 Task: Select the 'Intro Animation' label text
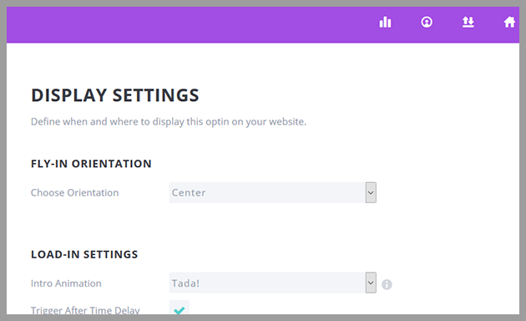coord(66,283)
